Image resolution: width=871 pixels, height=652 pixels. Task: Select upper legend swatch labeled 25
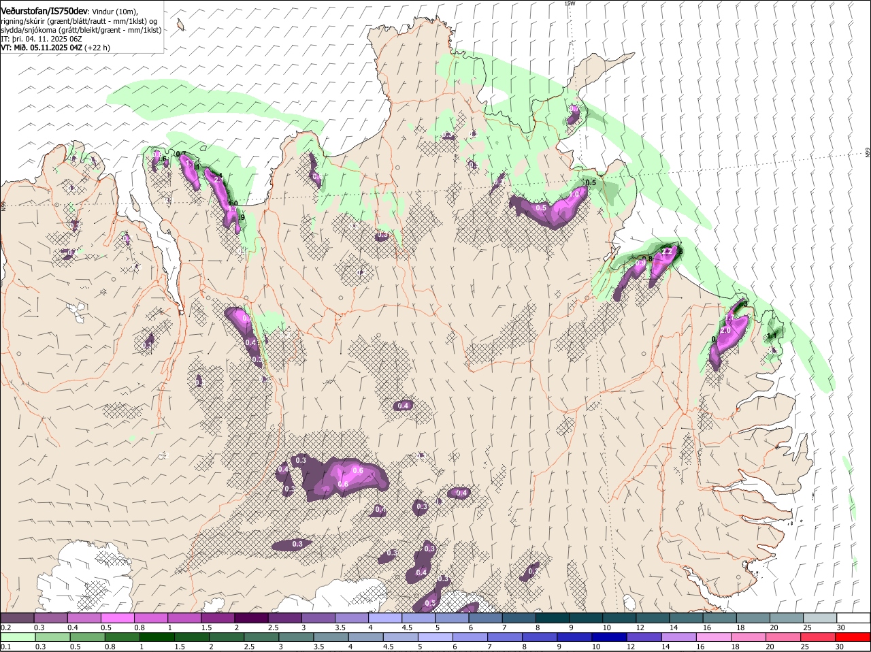tap(821, 617)
